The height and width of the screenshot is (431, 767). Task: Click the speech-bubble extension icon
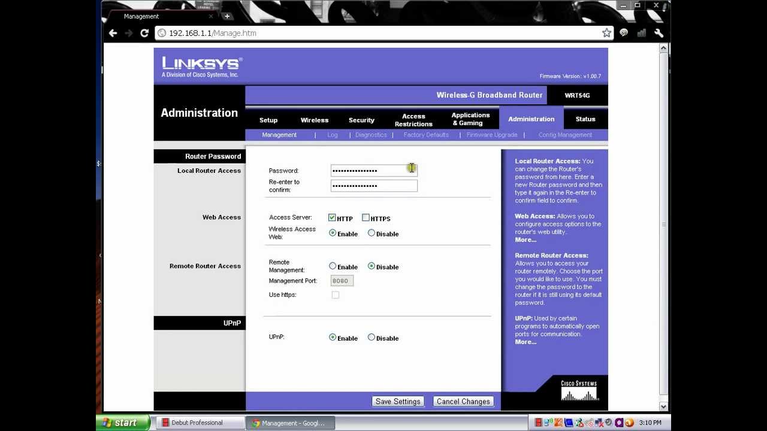click(624, 33)
